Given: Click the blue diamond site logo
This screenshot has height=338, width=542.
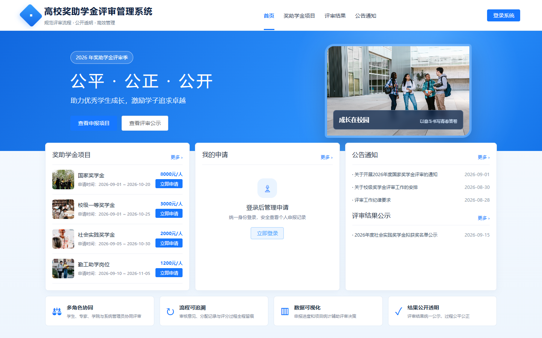Looking at the screenshot, I should click(x=30, y=15).
